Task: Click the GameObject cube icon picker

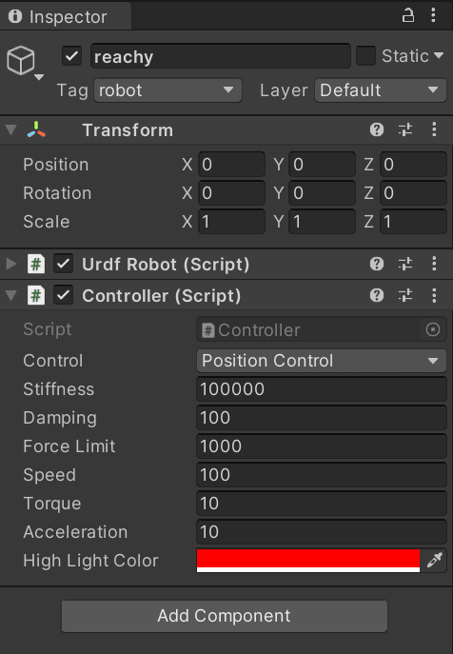Action: coord(20,61)
